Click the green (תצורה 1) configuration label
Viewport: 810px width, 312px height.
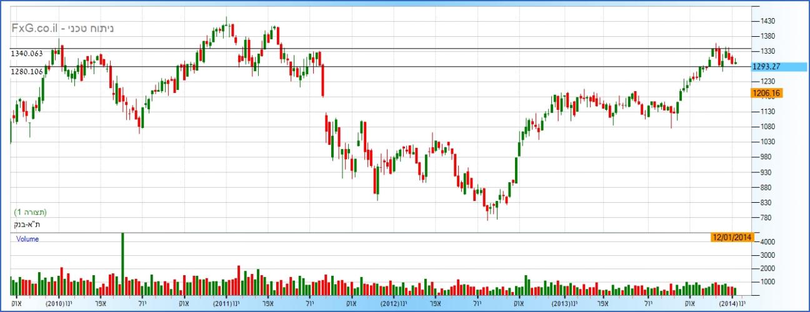pos(30,212)
